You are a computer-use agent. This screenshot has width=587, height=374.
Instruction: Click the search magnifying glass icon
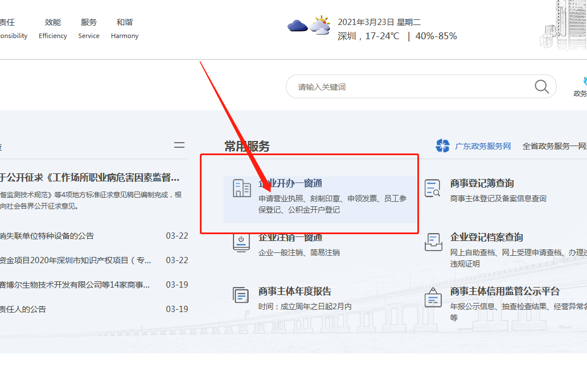pos(541,86)
